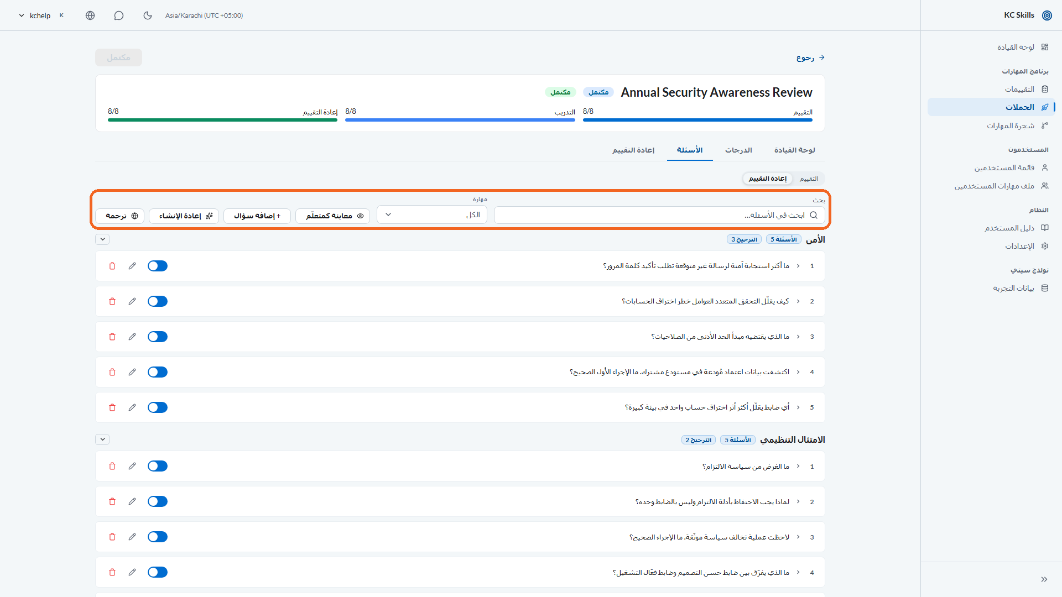Toggle switch for question 1 in الأمن

click(158, 266)
